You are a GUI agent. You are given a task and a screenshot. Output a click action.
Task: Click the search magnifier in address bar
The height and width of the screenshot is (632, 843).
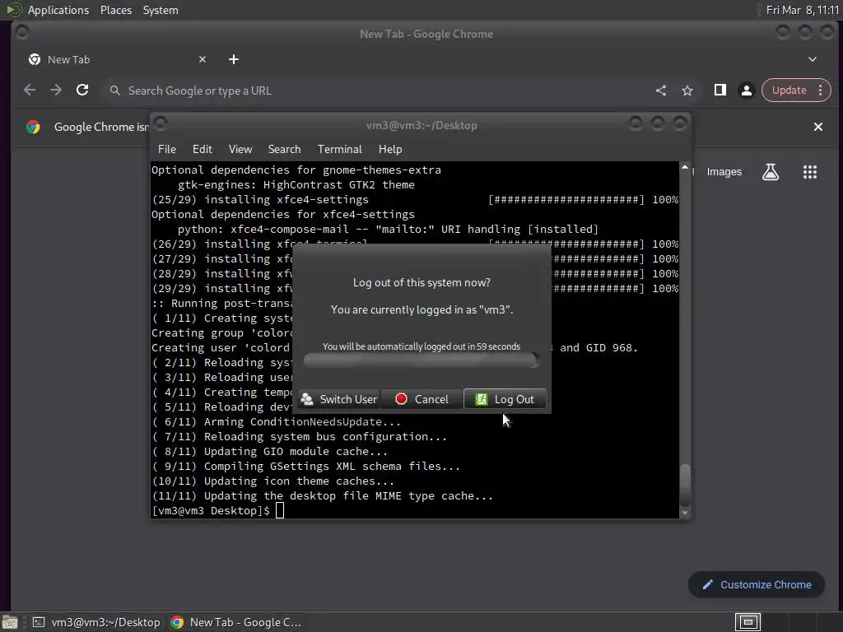click(115, 91)
